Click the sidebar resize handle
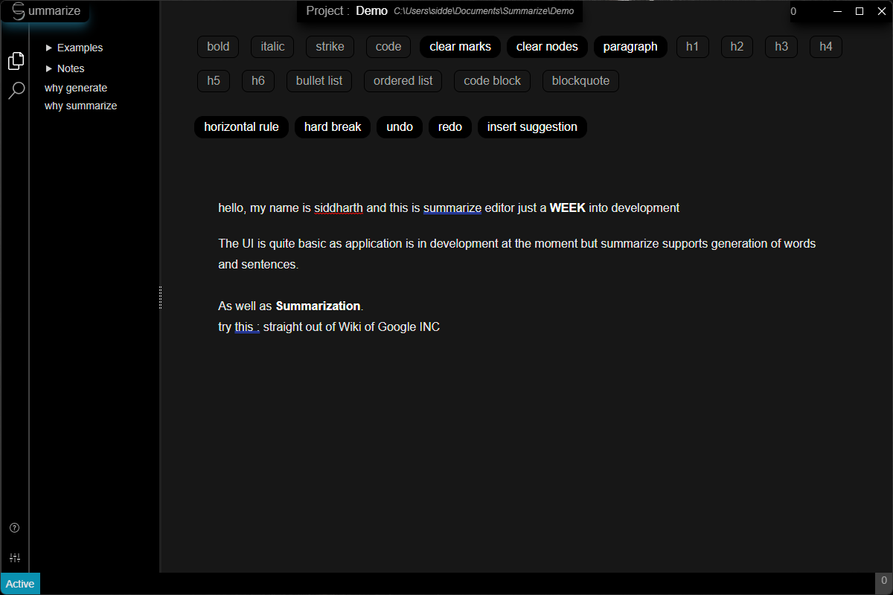This screenshot has width=893, height=595. 160,297
